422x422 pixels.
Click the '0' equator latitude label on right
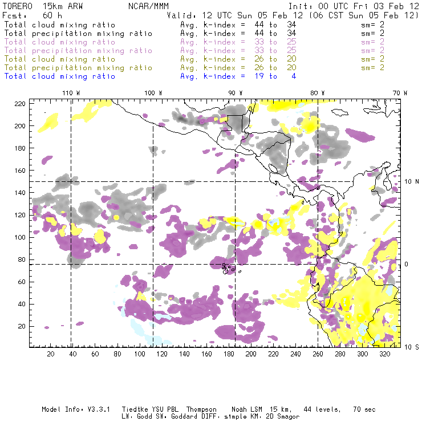point(407,264)
